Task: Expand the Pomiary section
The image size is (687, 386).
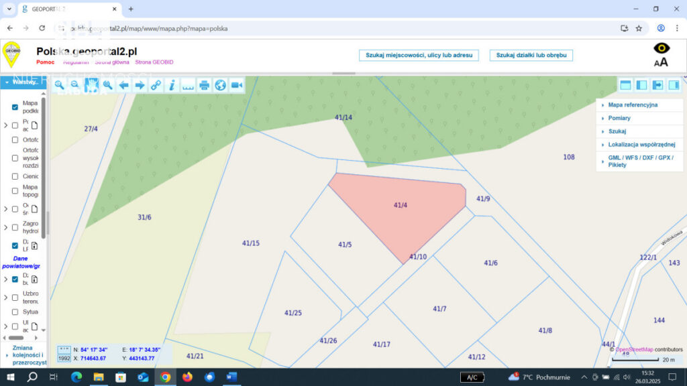Action: tap(619, 118)
